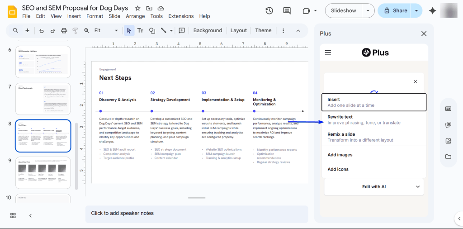Open the Fit zoom level dropdown
Viewport: 463px width, 229px height.
pyautogui.click(x=106, y=31)
